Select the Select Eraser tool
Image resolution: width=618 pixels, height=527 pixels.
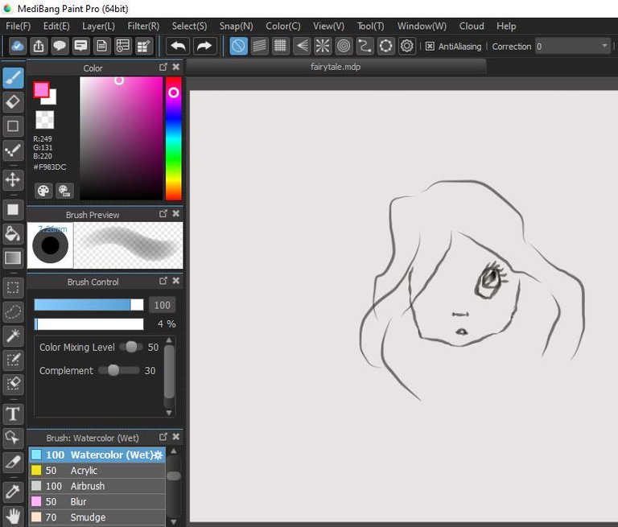pyautogui.click(x=13, y=384)
